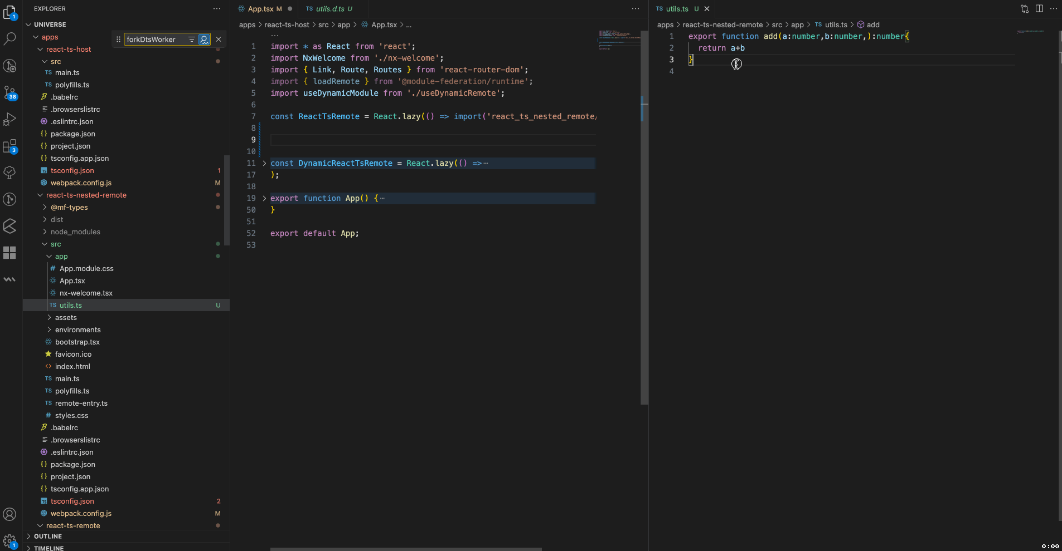Image resolution: width=1062 pixels, height=551 pixels.
Task: Split the utils.ts editor right
Action: [1039, 9]
